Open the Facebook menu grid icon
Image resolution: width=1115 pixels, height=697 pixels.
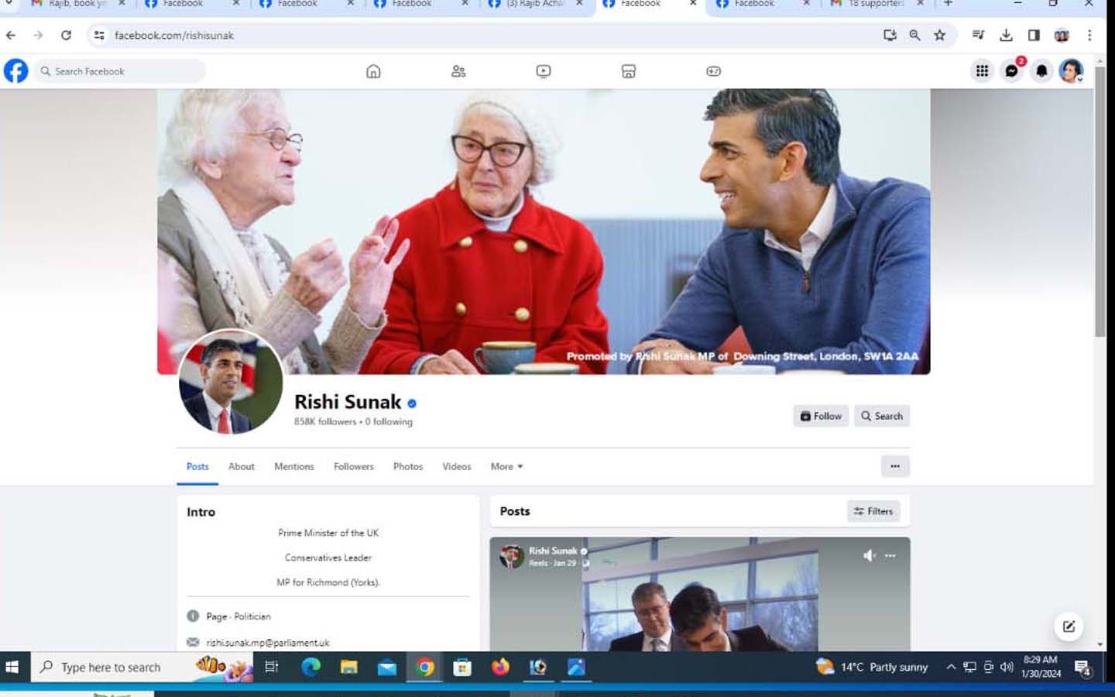coord(982,71)
